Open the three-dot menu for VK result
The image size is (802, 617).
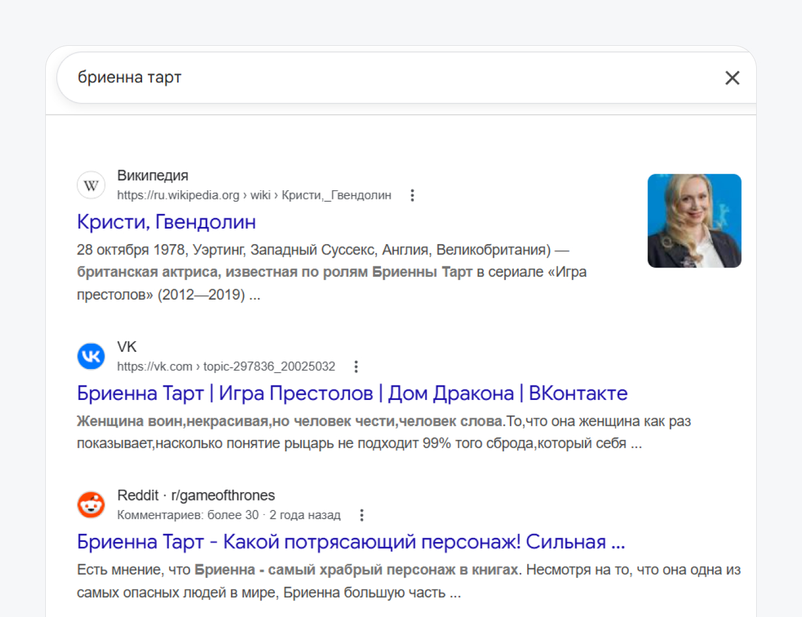(x=356, y=367)
